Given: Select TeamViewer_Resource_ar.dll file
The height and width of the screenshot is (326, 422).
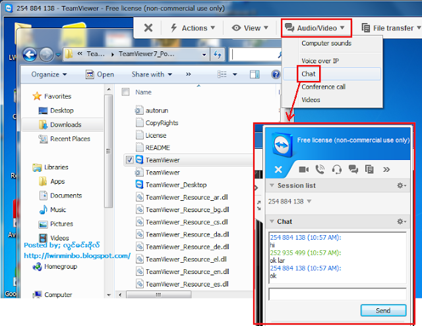Looking at the screenshot, I should [182, 198].
